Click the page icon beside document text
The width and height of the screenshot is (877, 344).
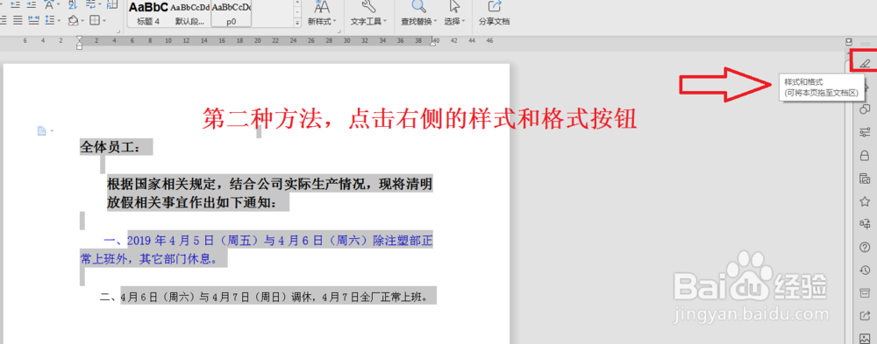click(41, 130)
